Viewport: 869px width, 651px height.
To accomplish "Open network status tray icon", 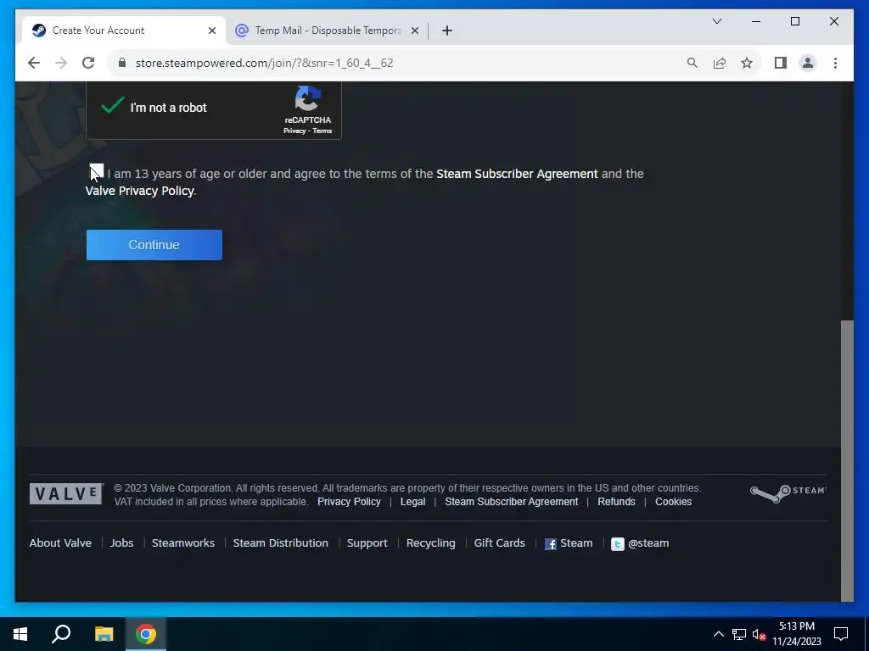I will tap(739, 634).
